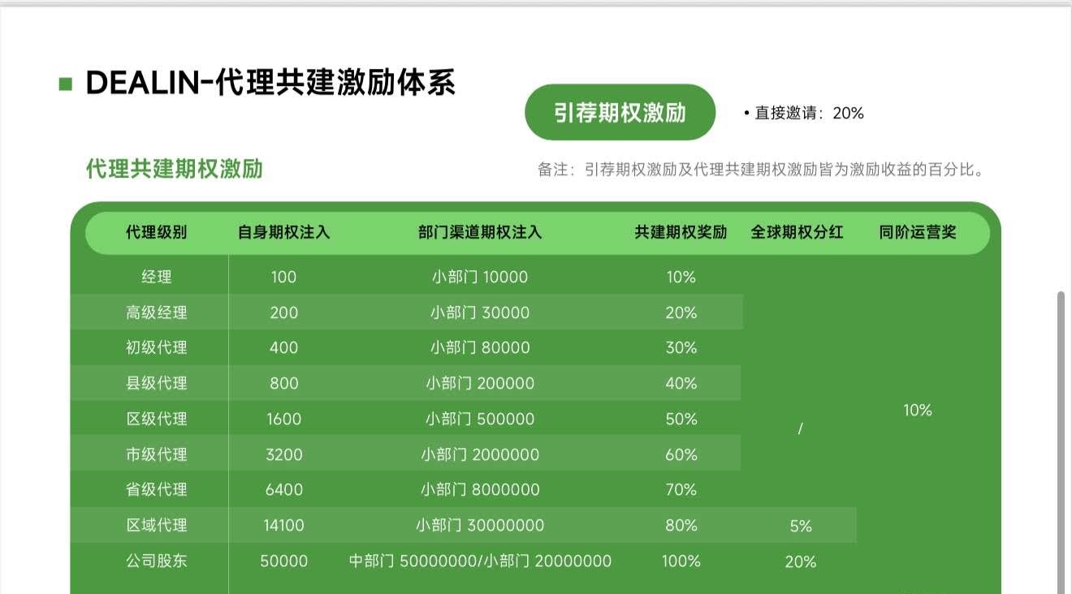Click the 30% reward in 初级代理 row

681,347
